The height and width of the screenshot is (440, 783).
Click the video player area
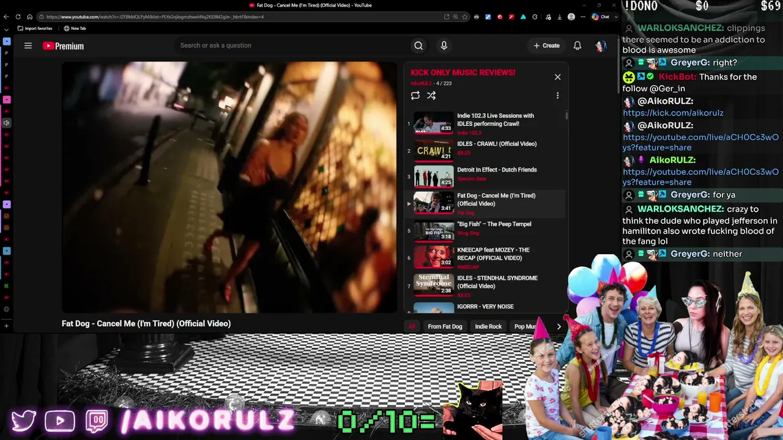[x=229, y=187]
